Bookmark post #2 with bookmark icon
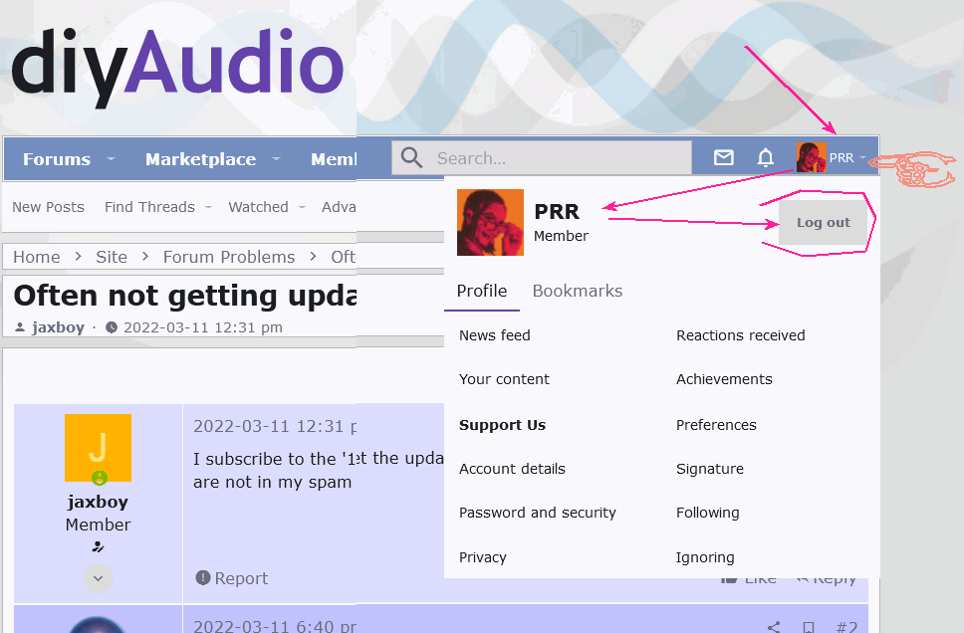Viewport: 964px width, 633px height. pyautogui.click(x=809, y=627)
